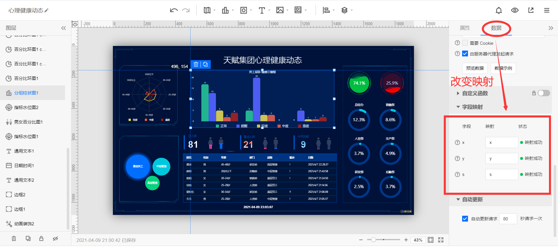Click help icon beside field x
The width and height of the screenshot is (558, 248).
click(457, 142)
